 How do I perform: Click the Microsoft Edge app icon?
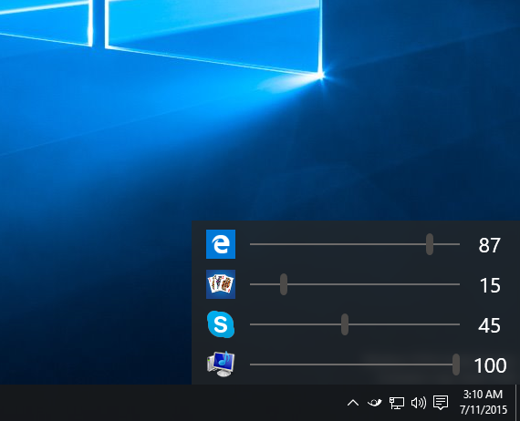coord(221,244)
